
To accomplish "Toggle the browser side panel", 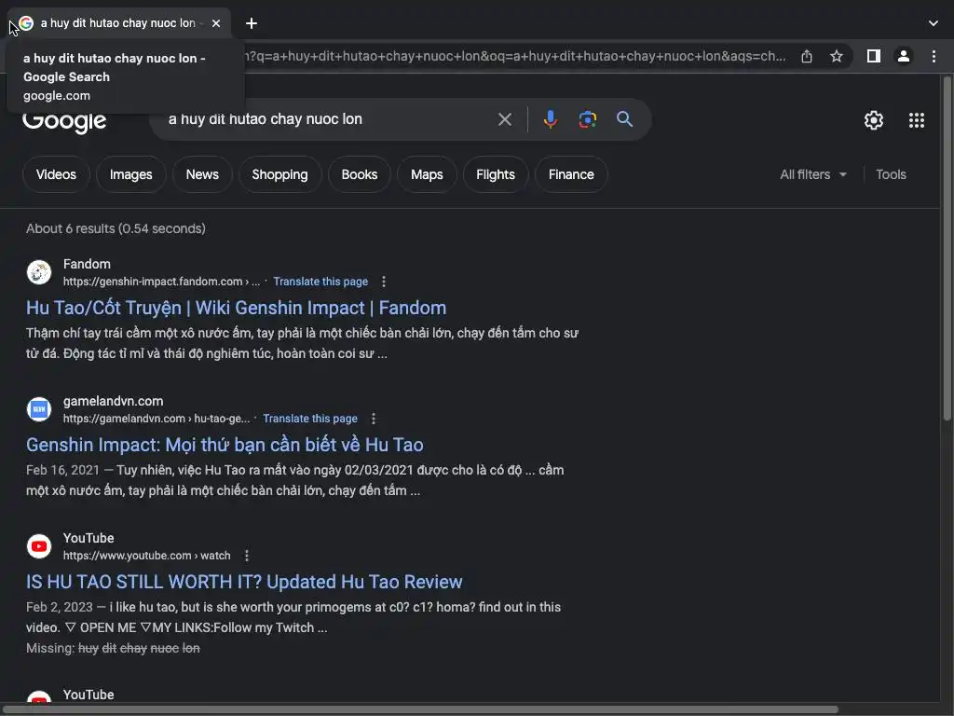I will [874, 56].
